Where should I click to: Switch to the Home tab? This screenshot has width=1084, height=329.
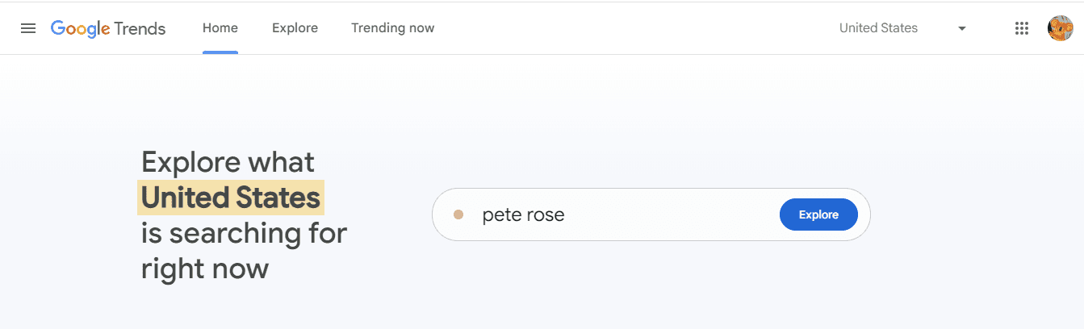220,28
